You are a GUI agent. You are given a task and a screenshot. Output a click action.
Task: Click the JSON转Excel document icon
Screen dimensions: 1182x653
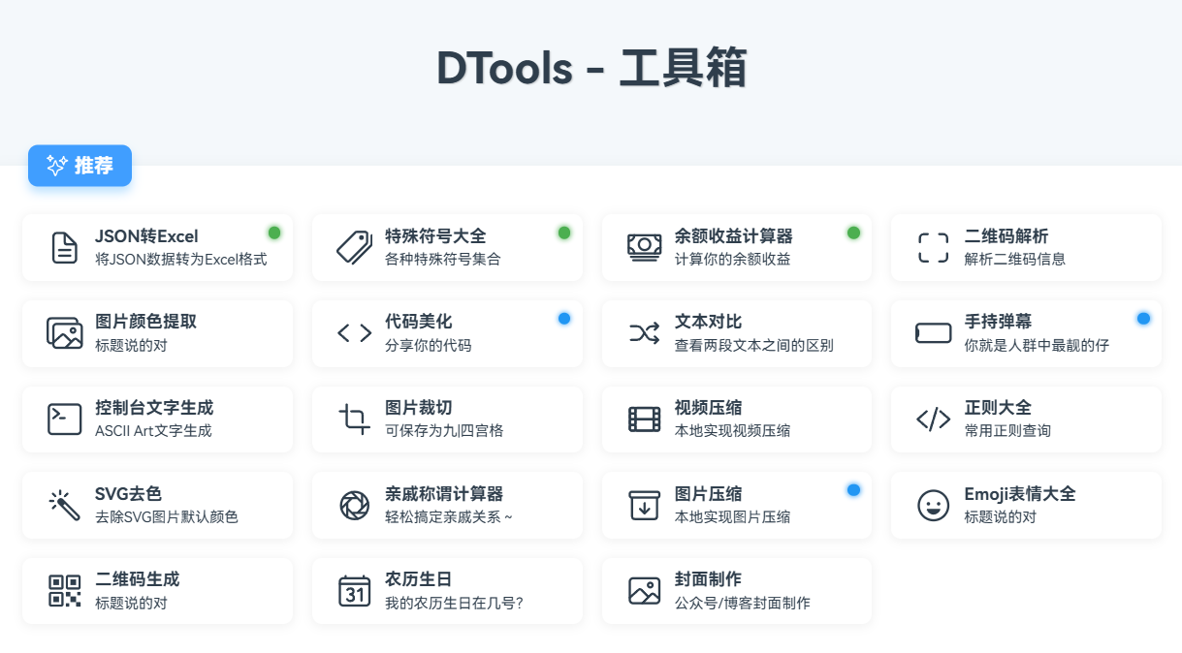tap(65, 248)
